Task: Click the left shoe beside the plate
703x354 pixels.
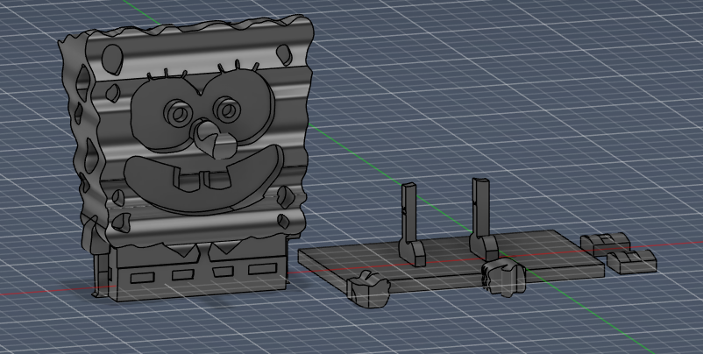Action: click(x=368, y=288)
